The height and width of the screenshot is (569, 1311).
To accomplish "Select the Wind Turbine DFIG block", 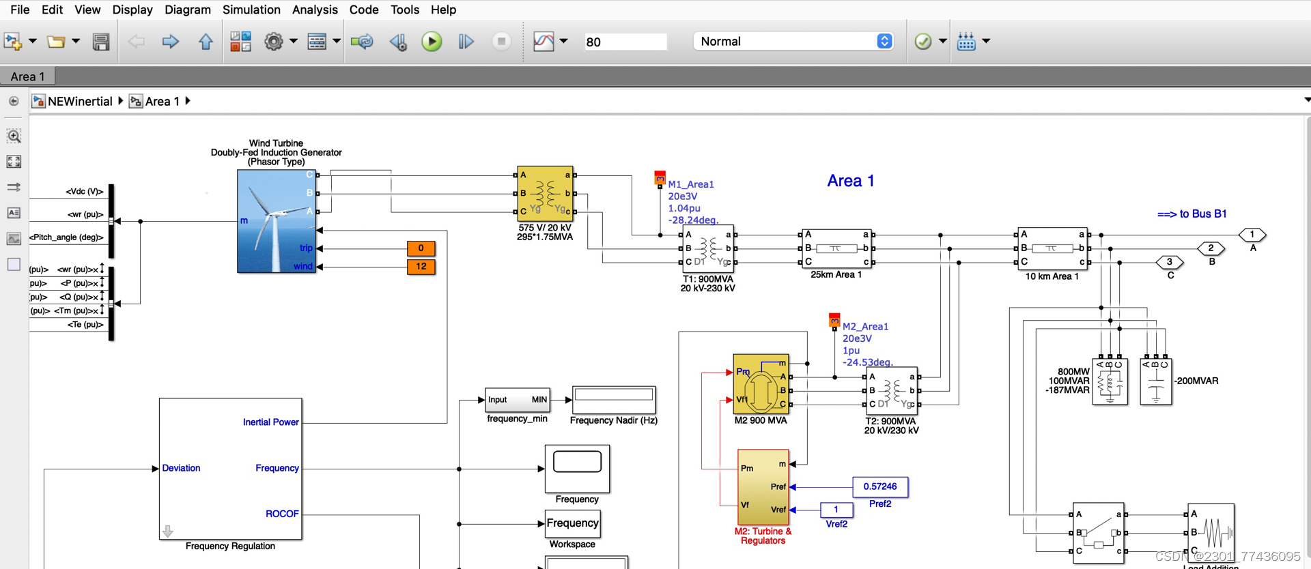I will [x=277, y=221].
